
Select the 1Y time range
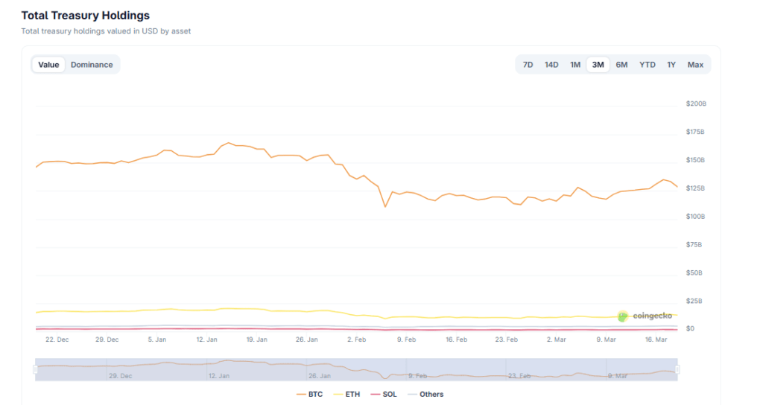pos(671,65)
